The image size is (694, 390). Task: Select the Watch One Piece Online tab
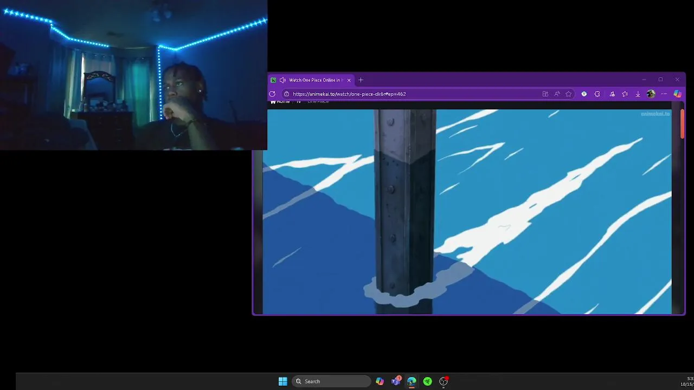(312, 80)
